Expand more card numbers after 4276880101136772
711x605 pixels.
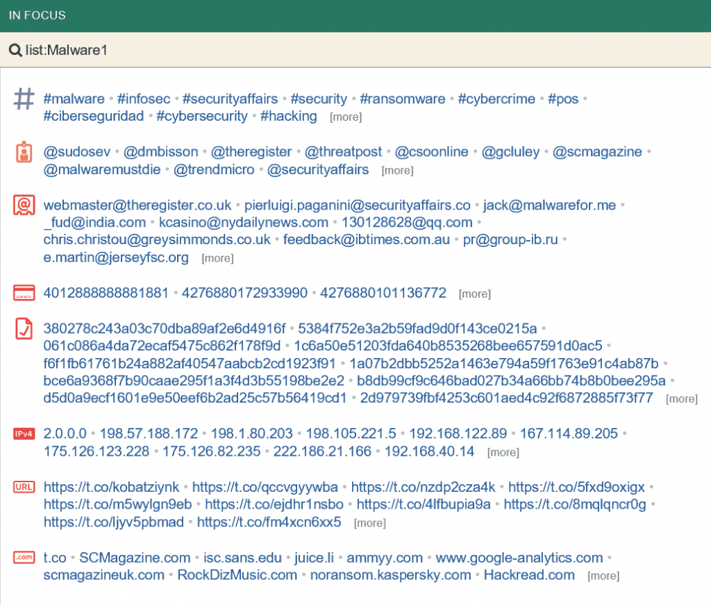tap(475, 293)
